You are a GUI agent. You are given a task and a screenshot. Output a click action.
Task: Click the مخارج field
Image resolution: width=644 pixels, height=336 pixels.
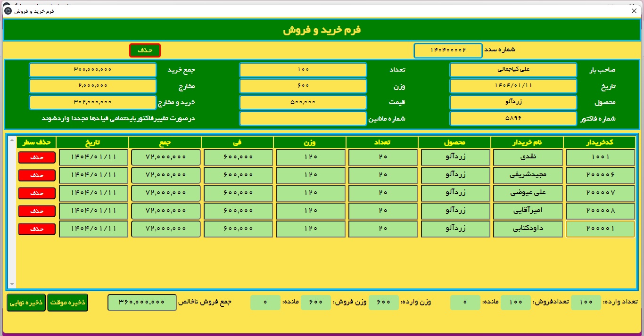[x=93, y=86]
